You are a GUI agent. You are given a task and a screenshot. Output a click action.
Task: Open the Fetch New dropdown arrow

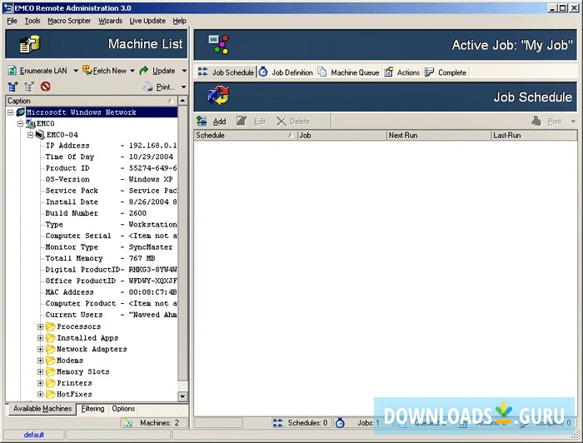coord(132,71)
